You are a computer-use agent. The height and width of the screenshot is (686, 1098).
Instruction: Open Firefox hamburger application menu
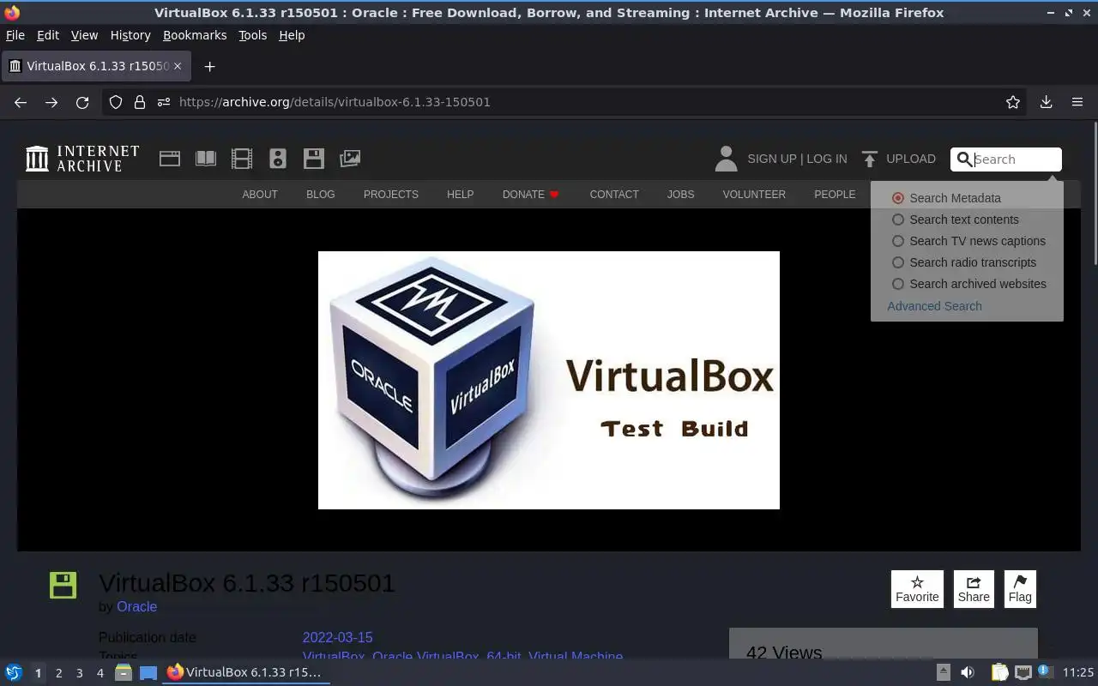1077,102
